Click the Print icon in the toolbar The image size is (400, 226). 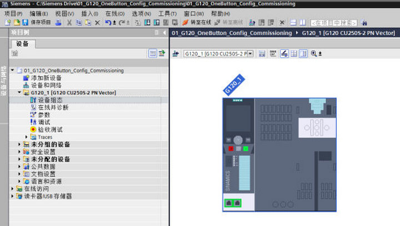pos(58,23)
